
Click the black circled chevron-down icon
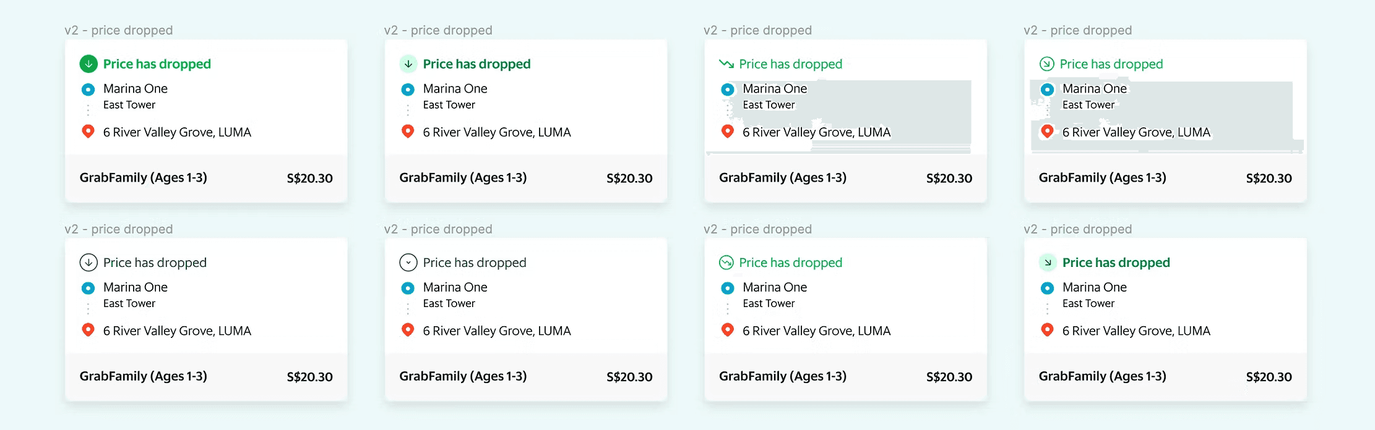pos(408,263)
